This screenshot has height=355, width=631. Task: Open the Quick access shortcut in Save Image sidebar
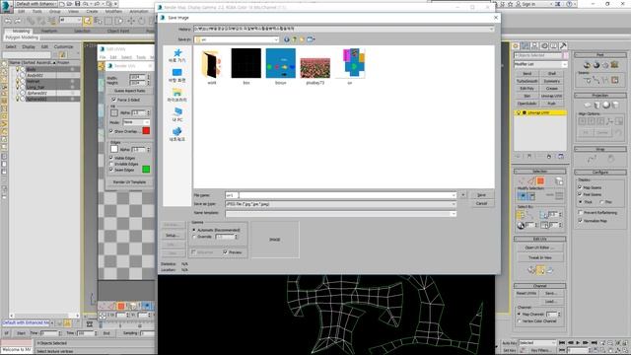point(177,55)
